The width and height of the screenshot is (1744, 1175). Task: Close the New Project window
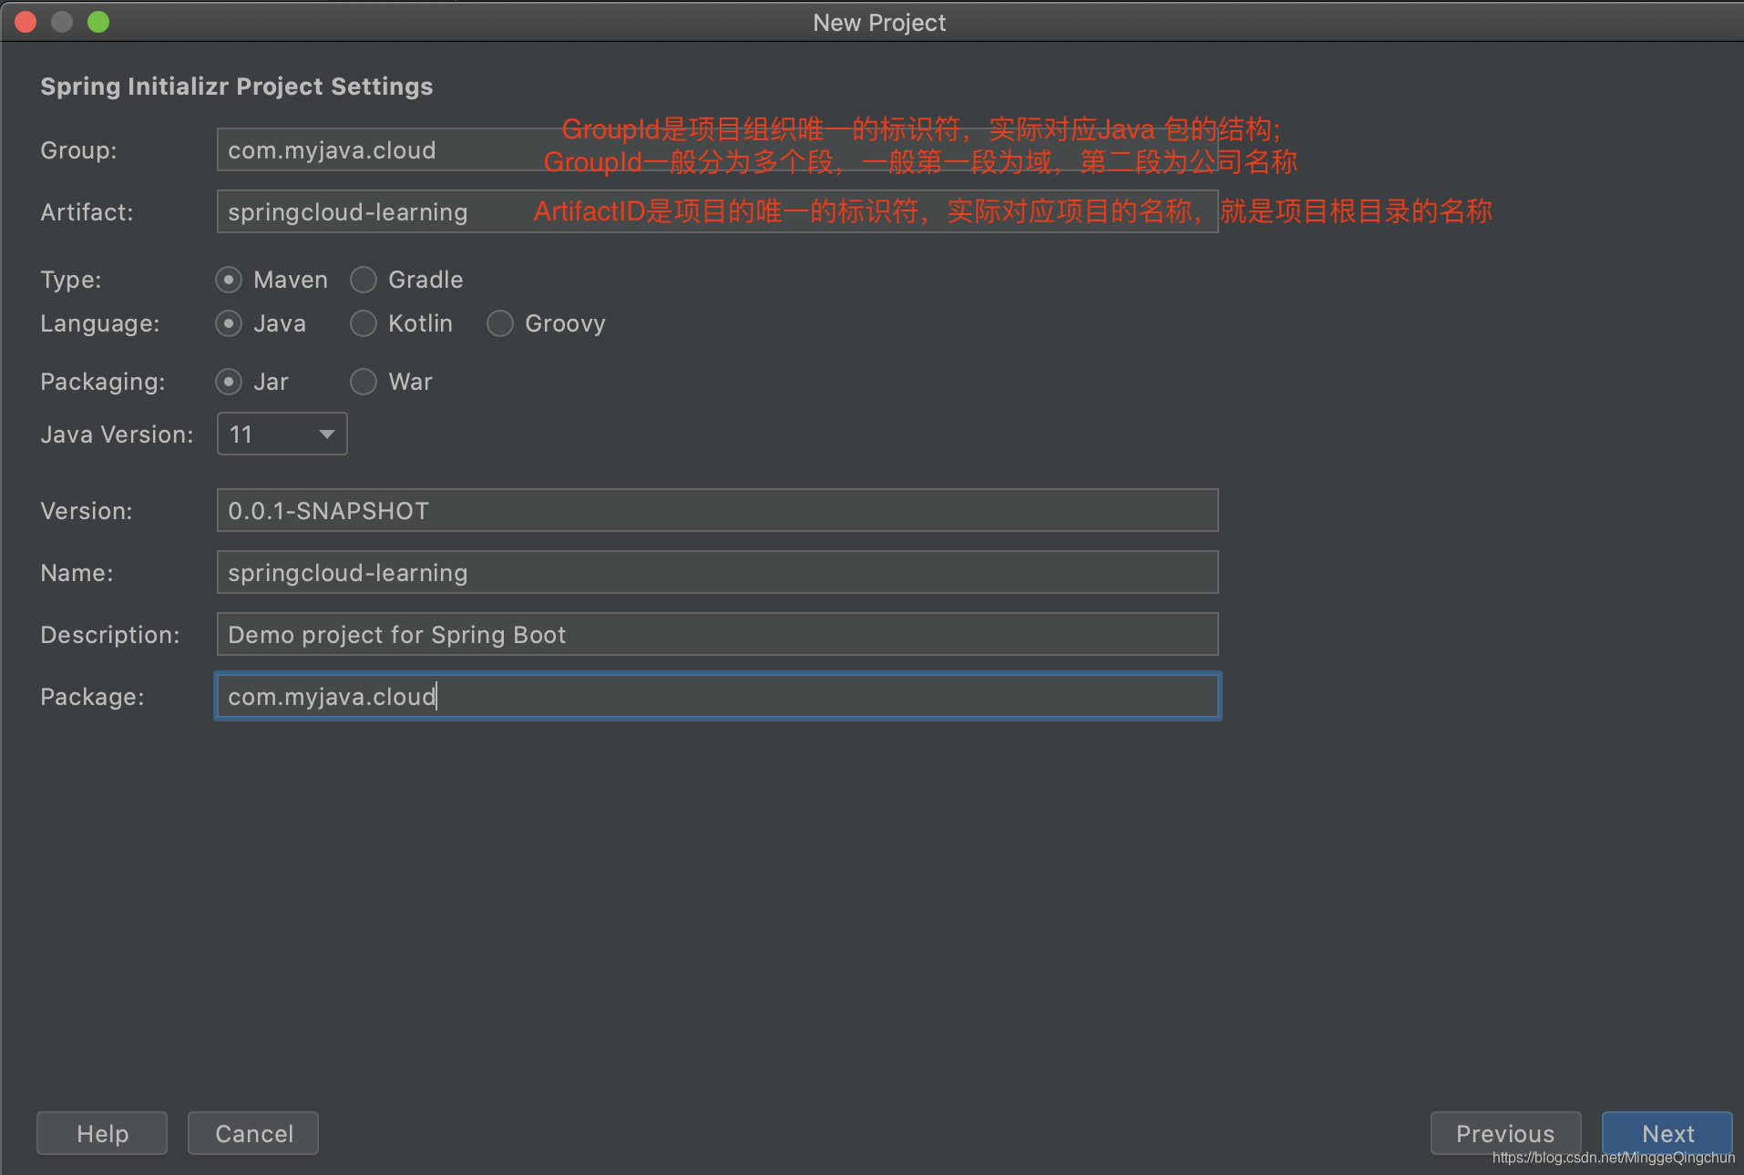pos(26,22)
